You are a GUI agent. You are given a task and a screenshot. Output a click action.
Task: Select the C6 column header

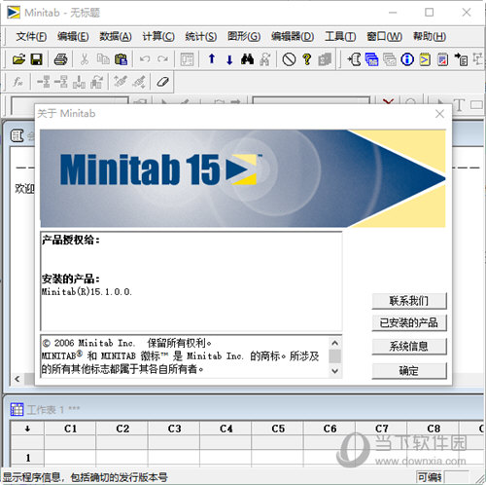(x=330, y=429)
